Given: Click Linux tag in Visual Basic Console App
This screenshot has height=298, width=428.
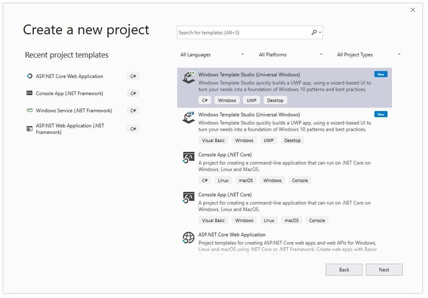Looking at the screenshot, I should point(269,220).
